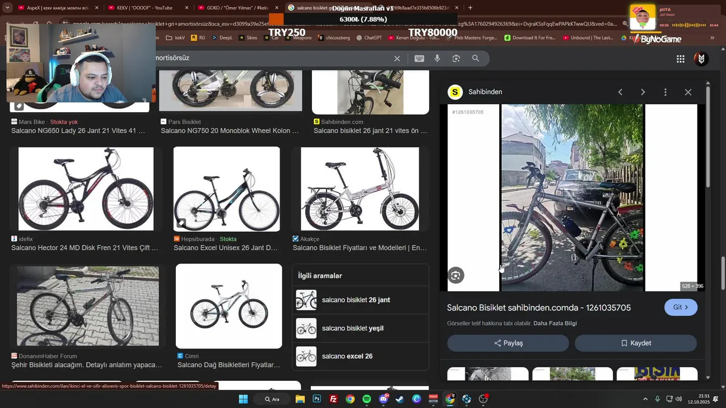Submit search with magnifying glass icon

tap(476, 58)
